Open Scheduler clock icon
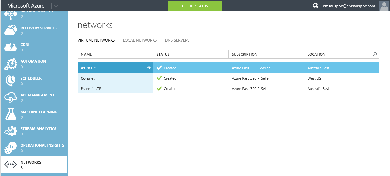 [11, 81]
